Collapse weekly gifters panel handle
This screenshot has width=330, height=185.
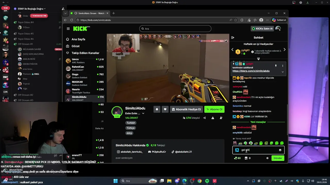pyautogui.click(x=258, y=59)
